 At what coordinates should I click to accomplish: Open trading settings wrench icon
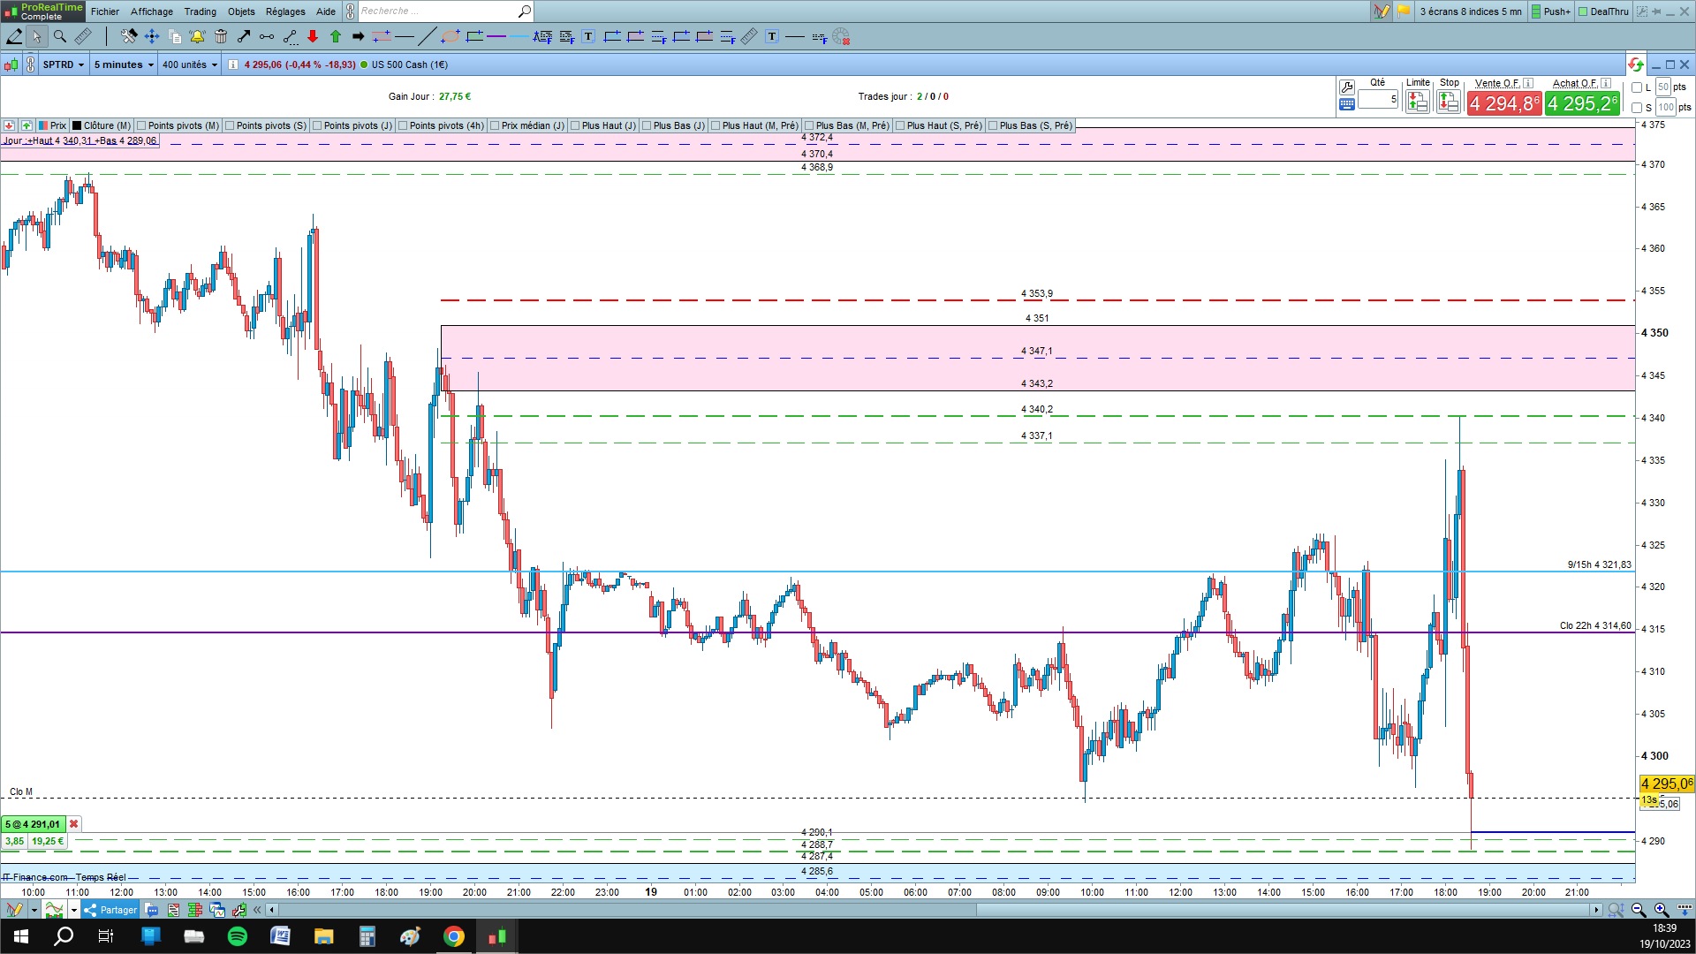click(x=1347, y=87)
